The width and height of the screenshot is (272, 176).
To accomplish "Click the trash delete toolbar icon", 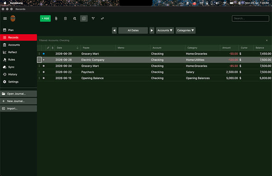I will point(65,18).
